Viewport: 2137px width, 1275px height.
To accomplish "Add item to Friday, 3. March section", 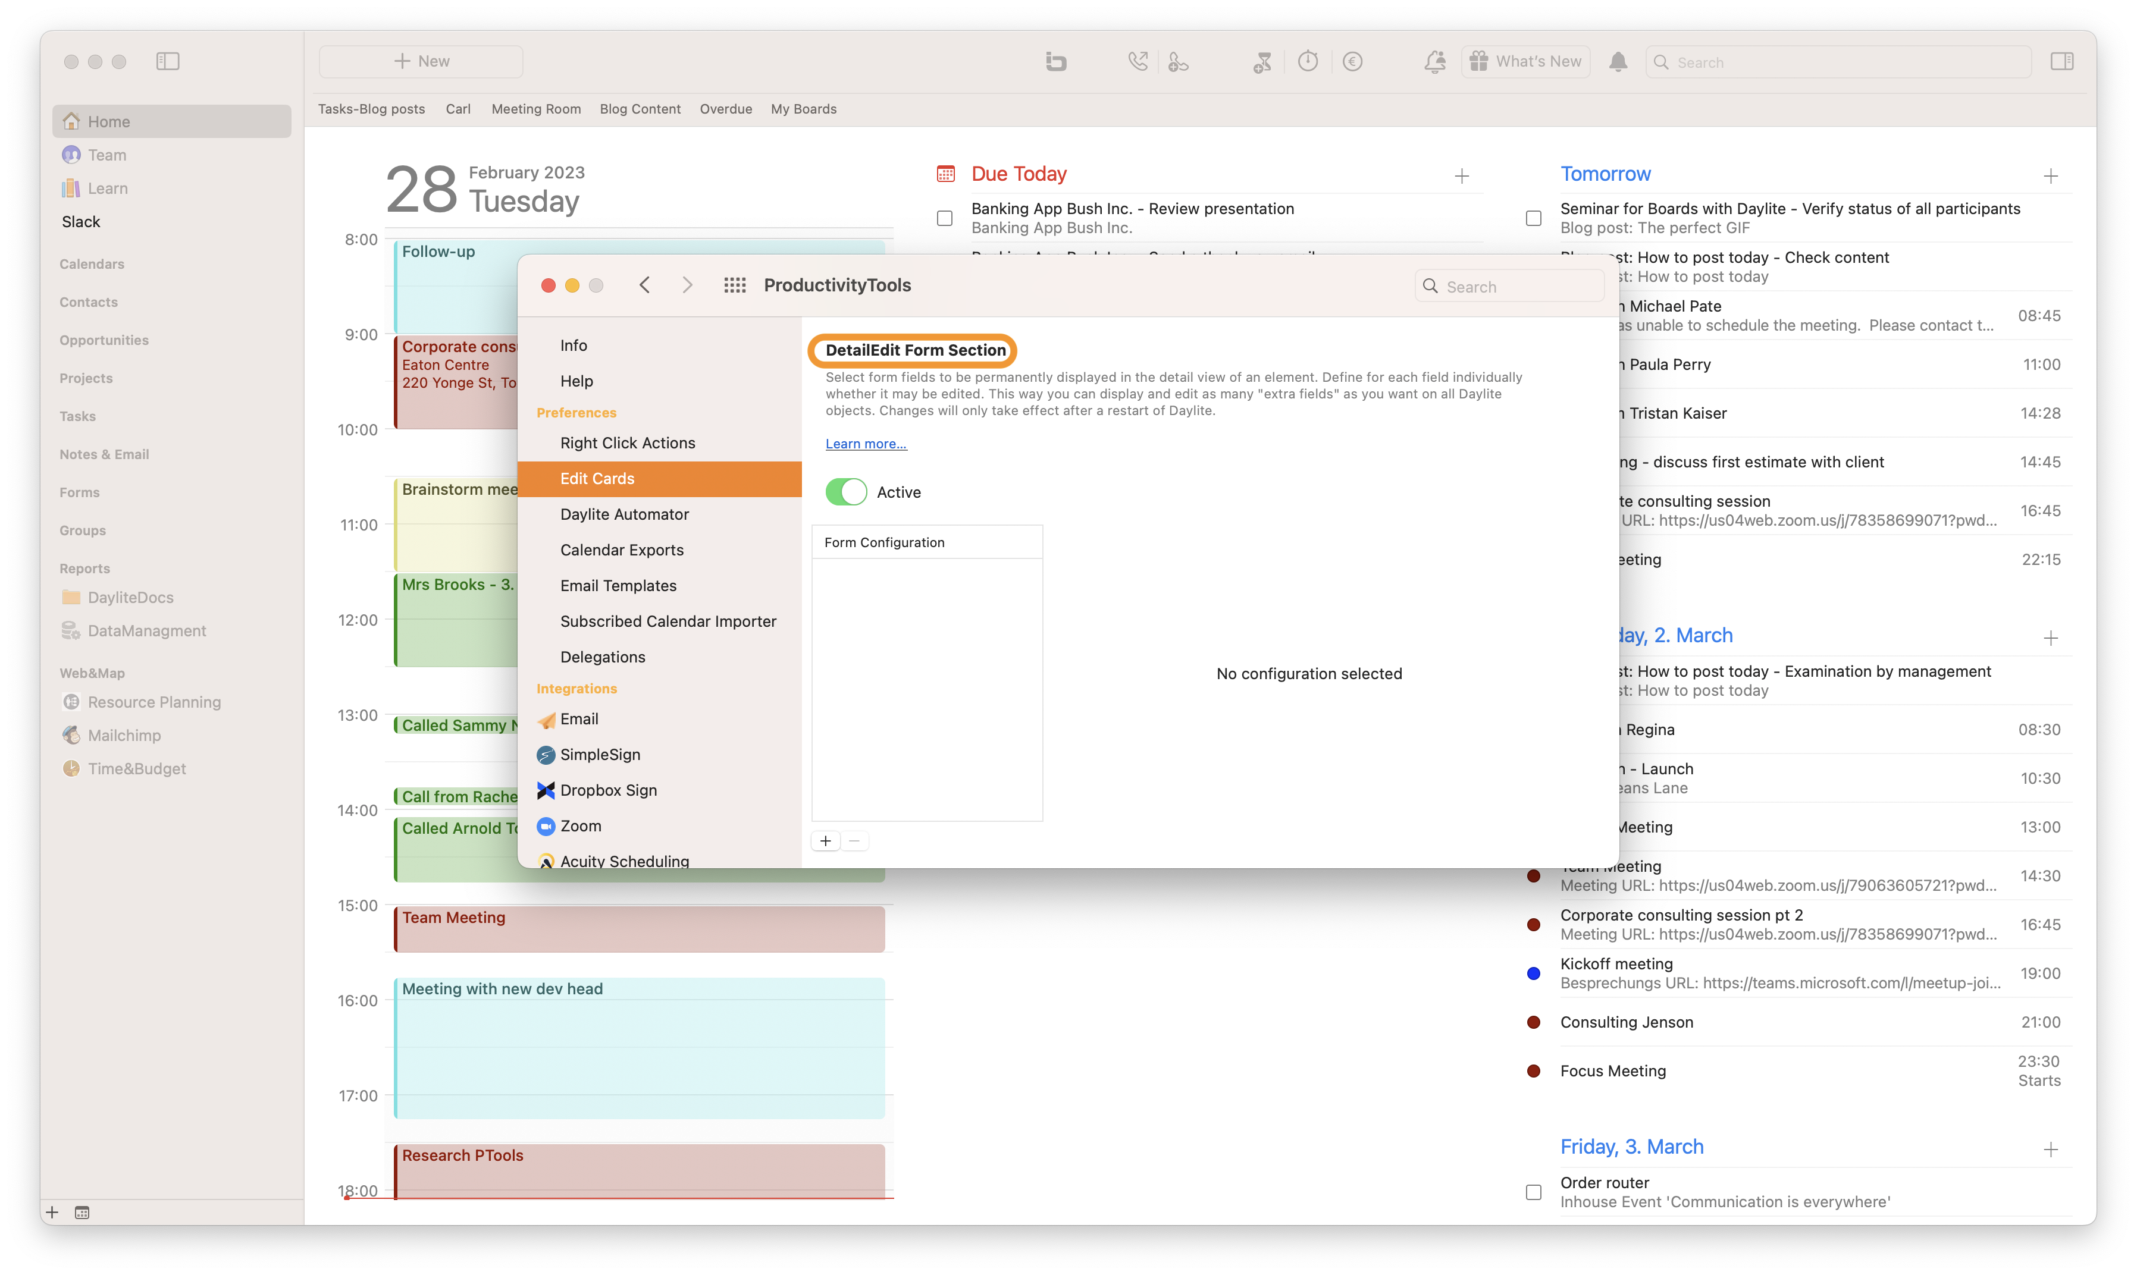I will [2051, 1150].
